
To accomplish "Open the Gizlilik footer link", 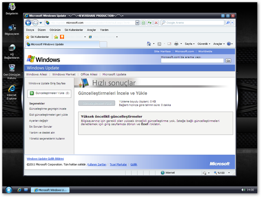I will tap(134, 164).
